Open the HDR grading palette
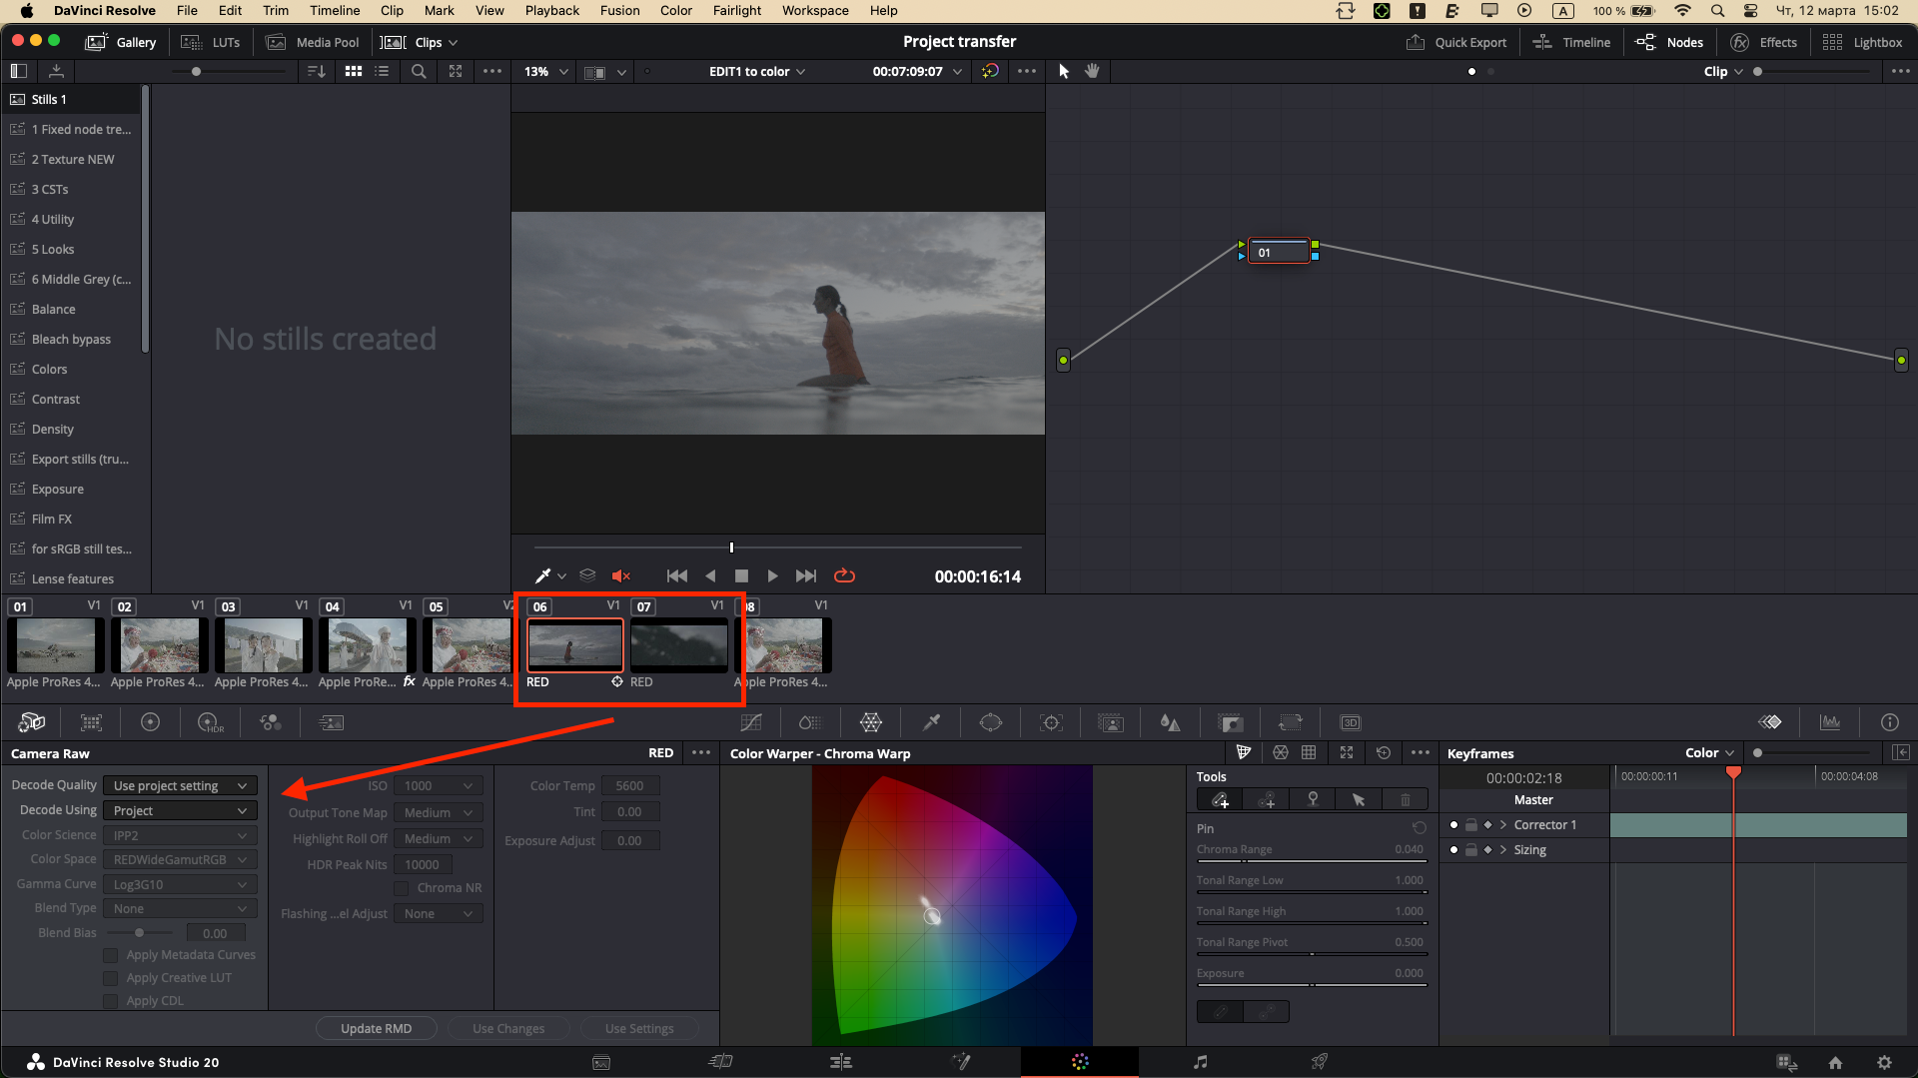1918x1078 pixels. point(209,721)
